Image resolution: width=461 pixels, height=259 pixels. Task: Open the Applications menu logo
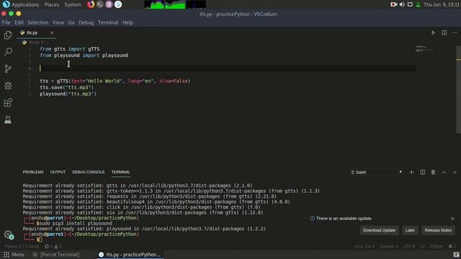[x=6, y=4]
